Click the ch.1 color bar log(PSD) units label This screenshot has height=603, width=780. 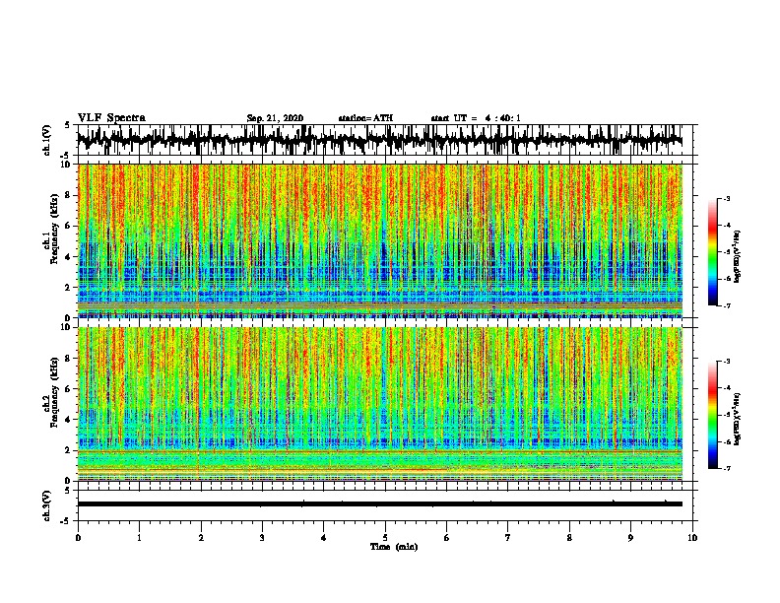click(x=738, y=256)
